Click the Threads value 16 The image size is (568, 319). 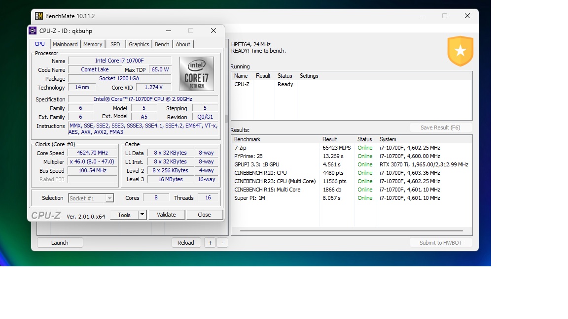tap(208, 197)
